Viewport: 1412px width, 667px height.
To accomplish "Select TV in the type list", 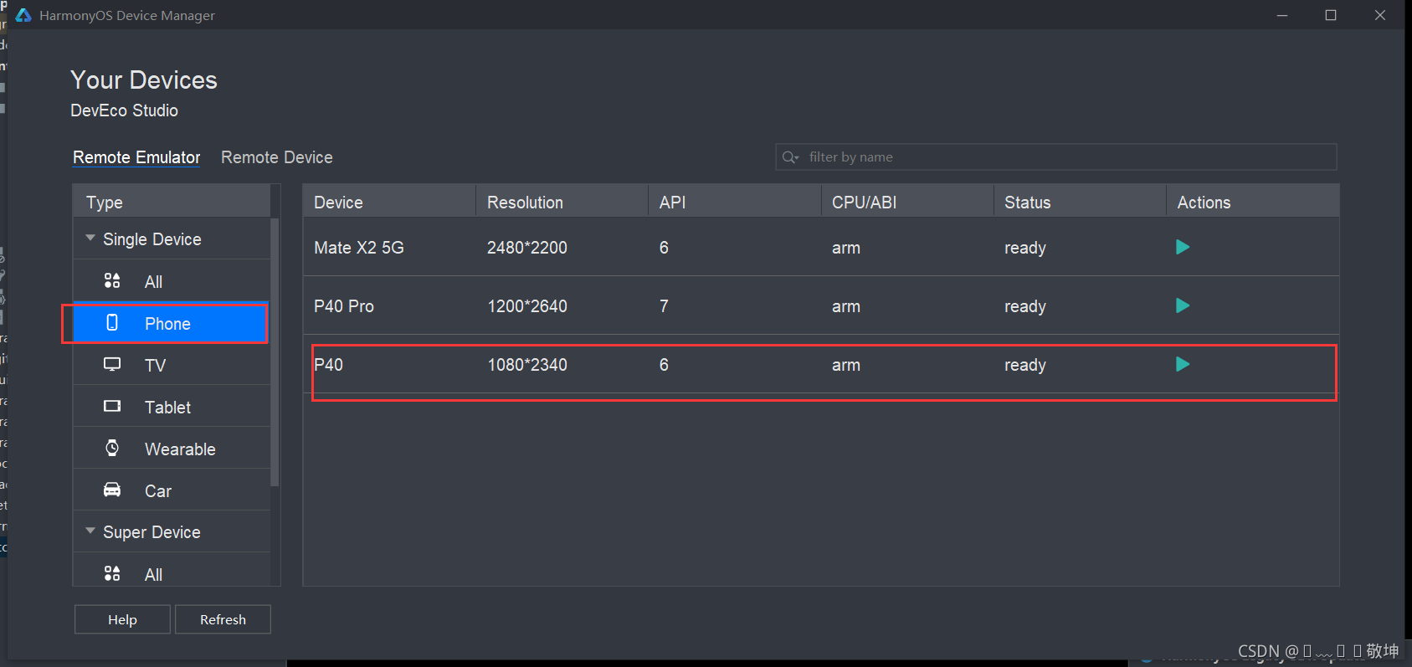I will click(x=172, y=365).
